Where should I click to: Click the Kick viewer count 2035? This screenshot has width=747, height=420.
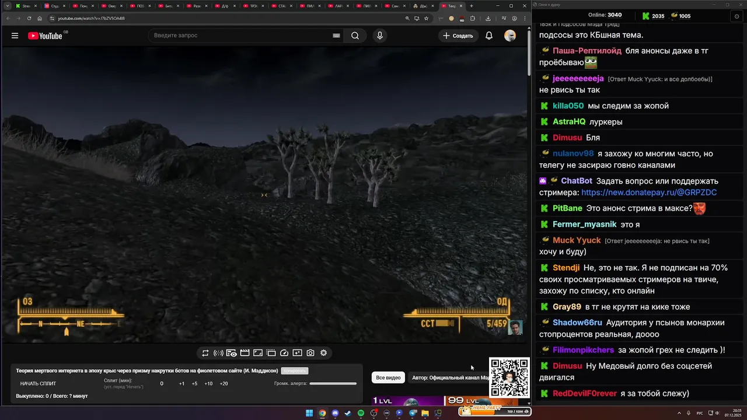[x=653, y=16]
